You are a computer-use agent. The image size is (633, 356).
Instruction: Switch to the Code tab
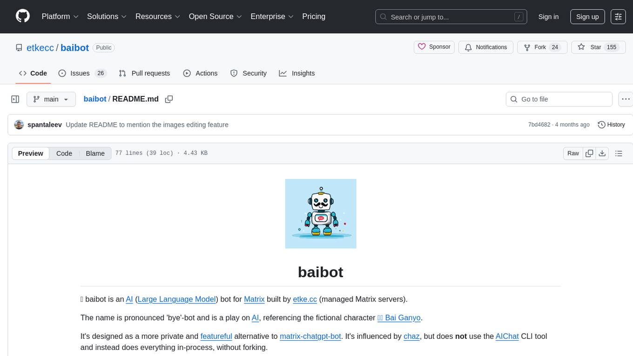coord(33,73)
